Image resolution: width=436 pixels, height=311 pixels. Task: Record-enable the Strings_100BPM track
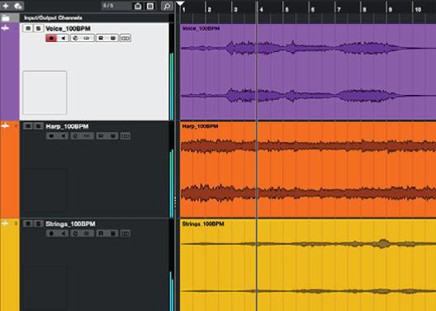51,233
